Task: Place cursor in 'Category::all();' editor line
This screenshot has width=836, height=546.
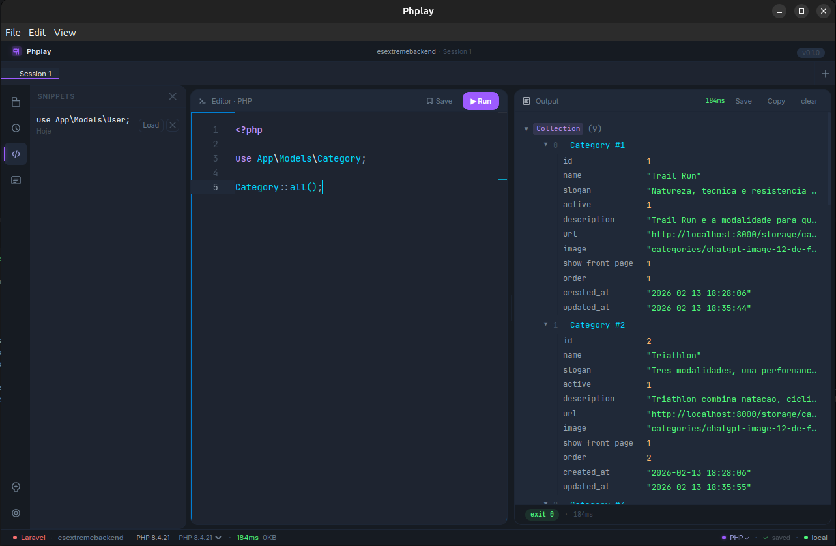Action: (278, 187)
